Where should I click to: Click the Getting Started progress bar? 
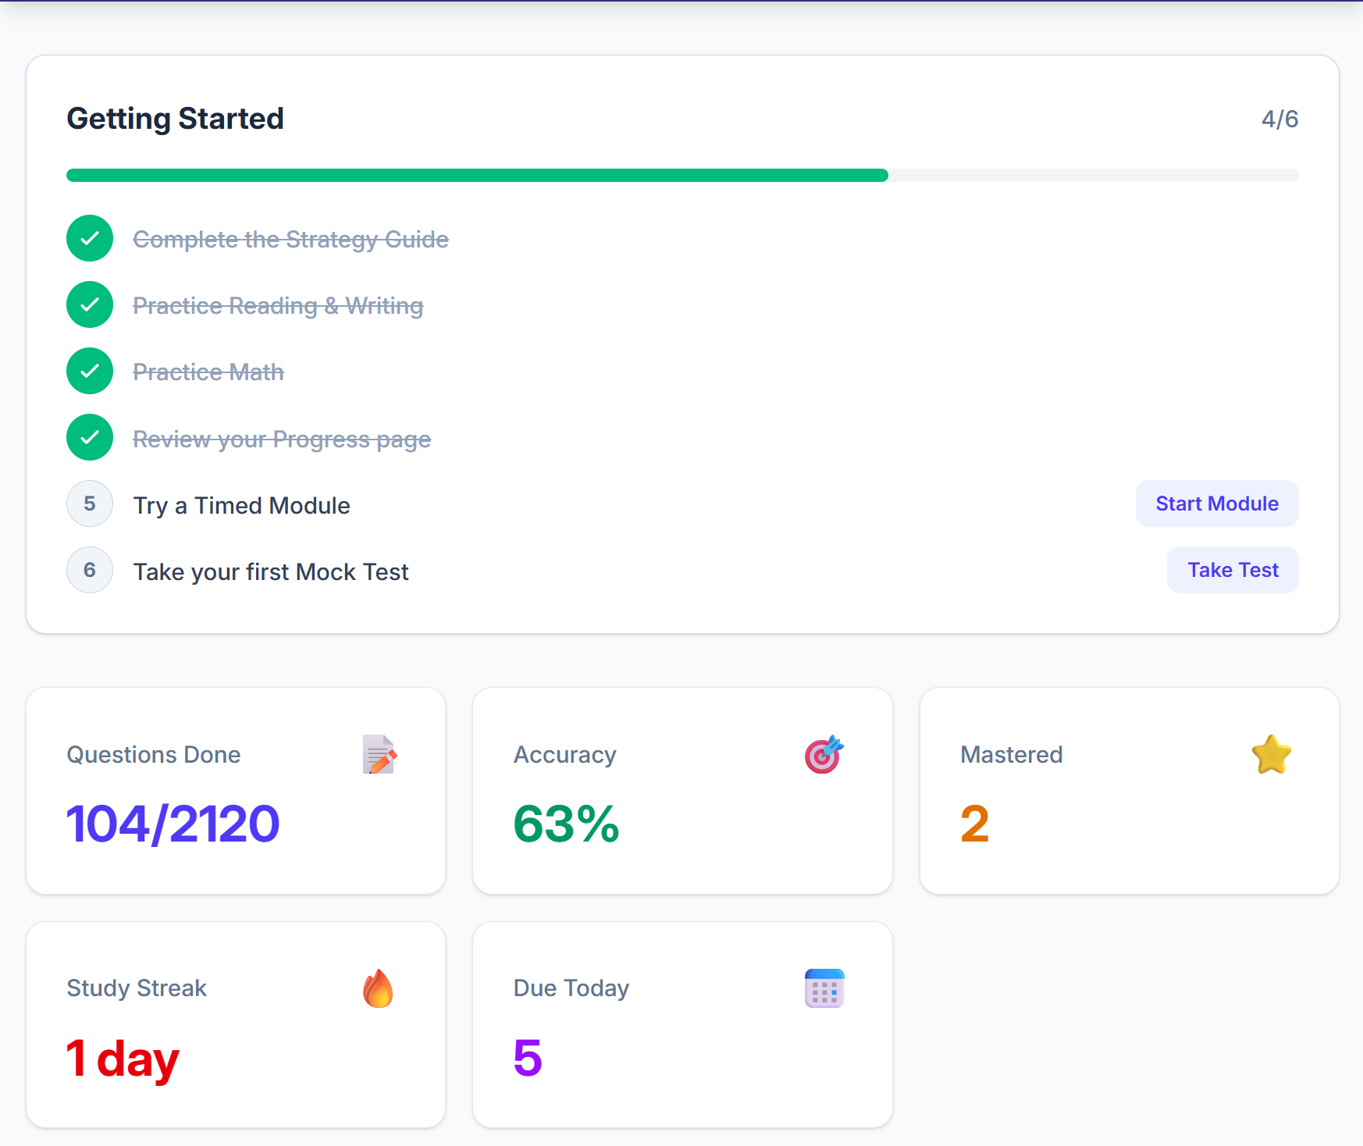tap(682, 175)
